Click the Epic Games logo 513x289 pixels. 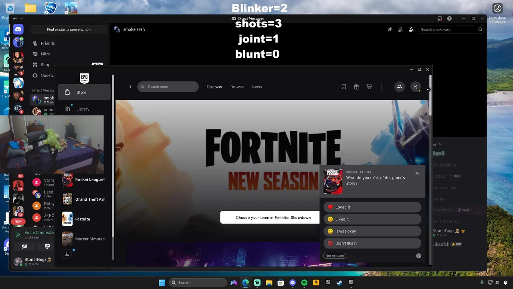84,78
